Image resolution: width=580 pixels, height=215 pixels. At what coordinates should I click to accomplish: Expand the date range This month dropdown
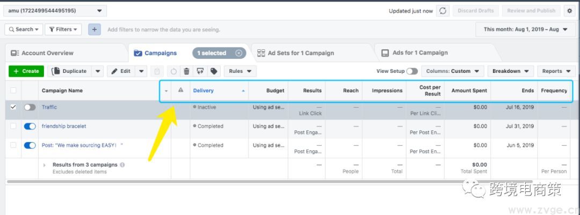525,29
